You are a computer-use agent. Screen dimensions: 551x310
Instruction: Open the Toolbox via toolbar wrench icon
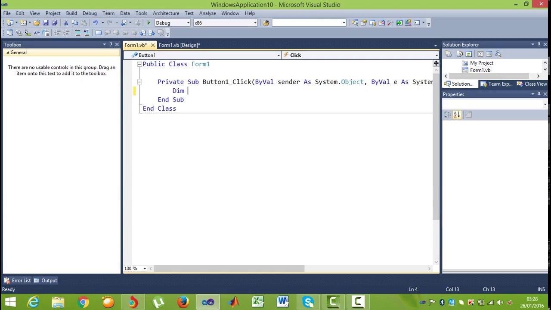(390, 23)
